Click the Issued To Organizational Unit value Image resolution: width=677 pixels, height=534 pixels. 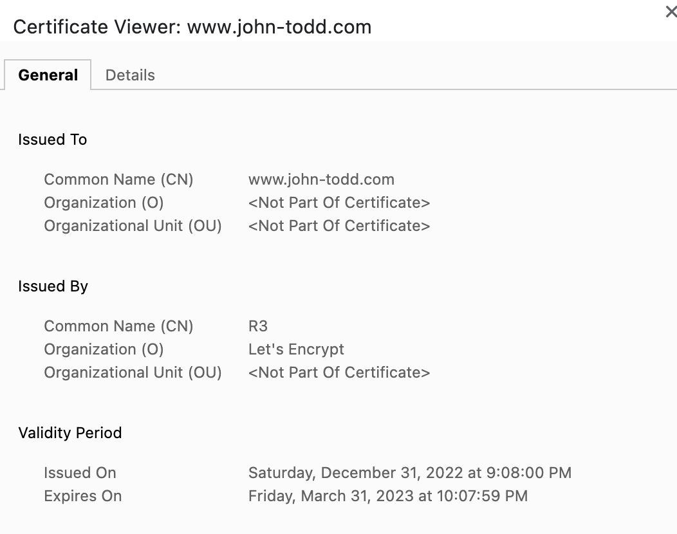coord(338,226)
